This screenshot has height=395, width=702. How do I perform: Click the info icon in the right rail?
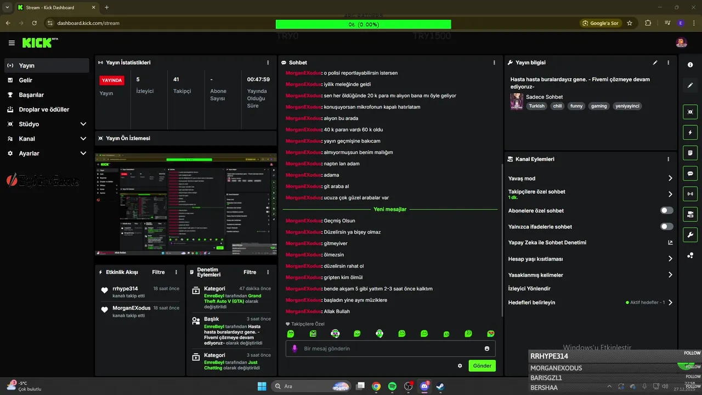[x=690, y=65]
